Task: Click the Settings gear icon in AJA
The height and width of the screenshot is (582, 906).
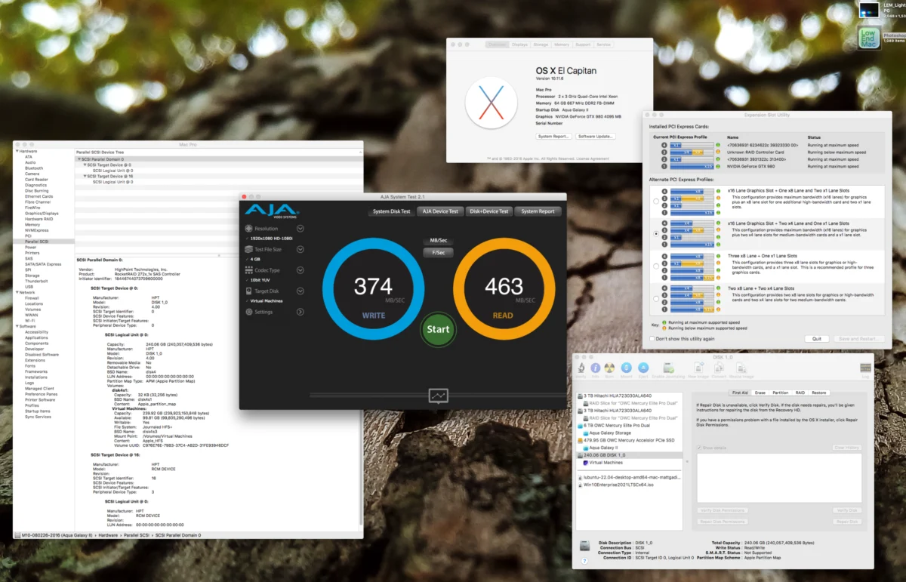Action: click(248, 312)
